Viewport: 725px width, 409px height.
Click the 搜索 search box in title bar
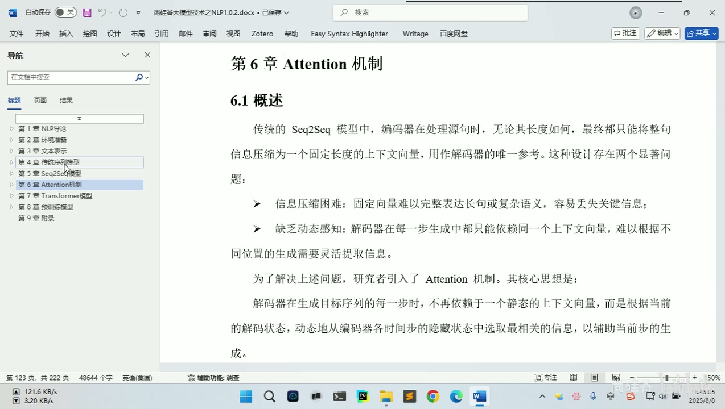point(431,12)
